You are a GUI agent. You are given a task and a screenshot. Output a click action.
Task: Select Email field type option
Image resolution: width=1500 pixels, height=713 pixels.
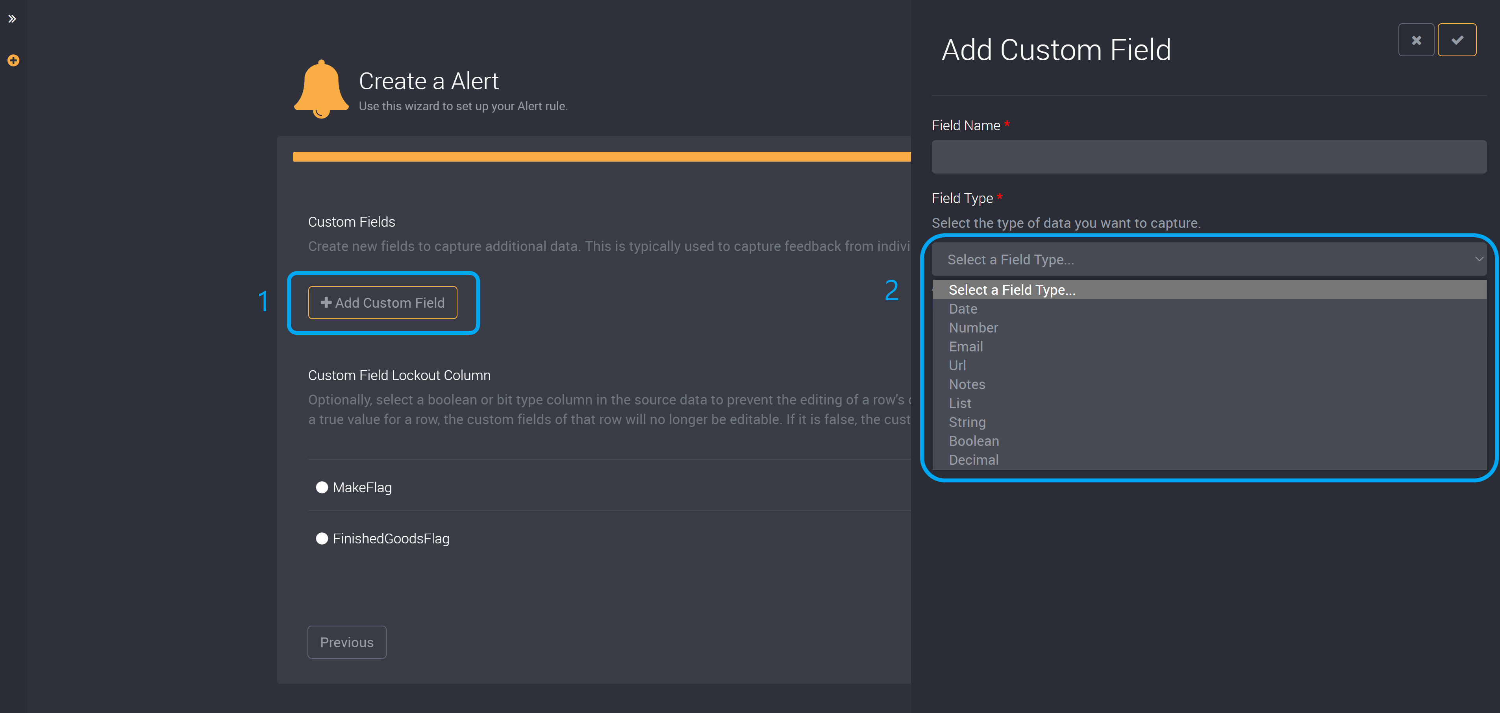click(x=1209, y=347)
